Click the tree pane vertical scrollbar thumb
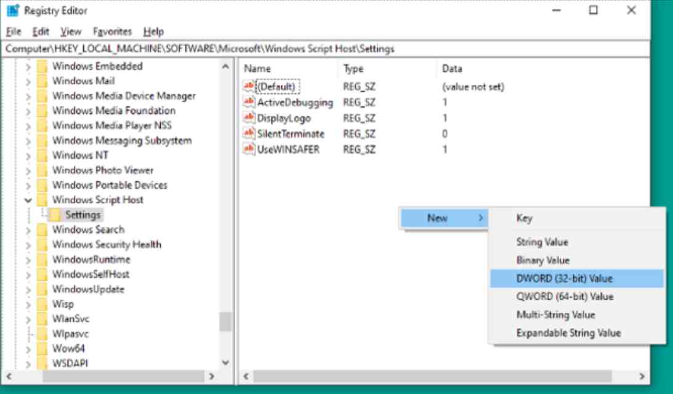Image resolution: width=673 pixels, height=394 pixels. (225, 321)
